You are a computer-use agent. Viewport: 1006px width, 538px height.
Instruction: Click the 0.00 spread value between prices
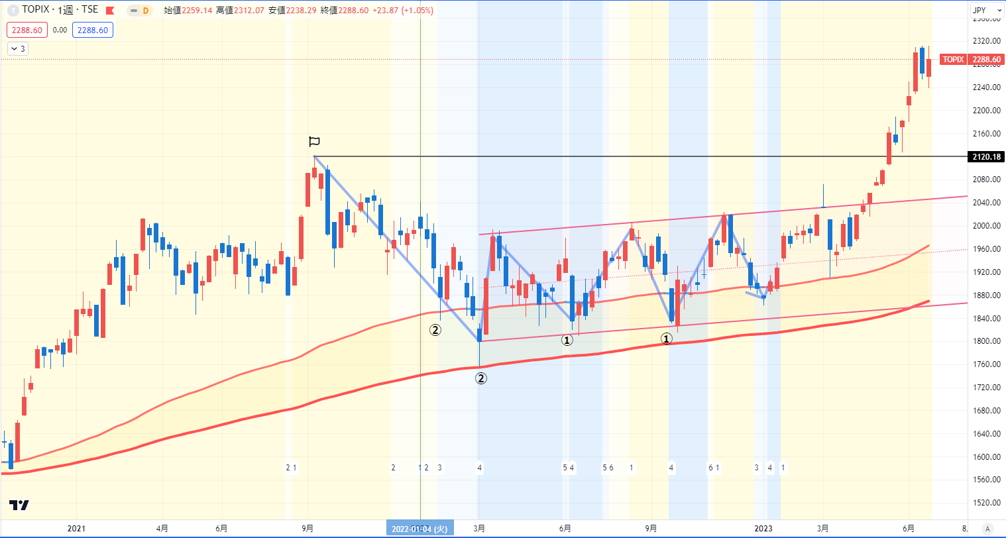tap(60, 30)
